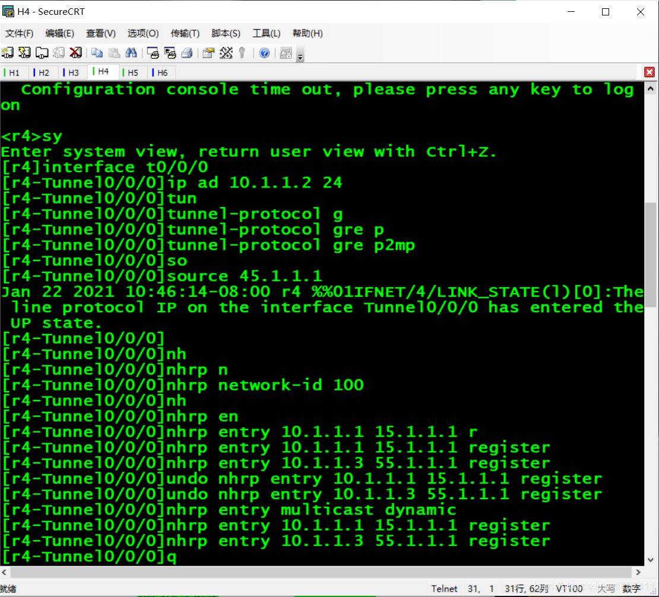Click the horizontal scrollbar right arrow
Image resolution: width=659 pixels, height=597 pixels.
point(638,572)
